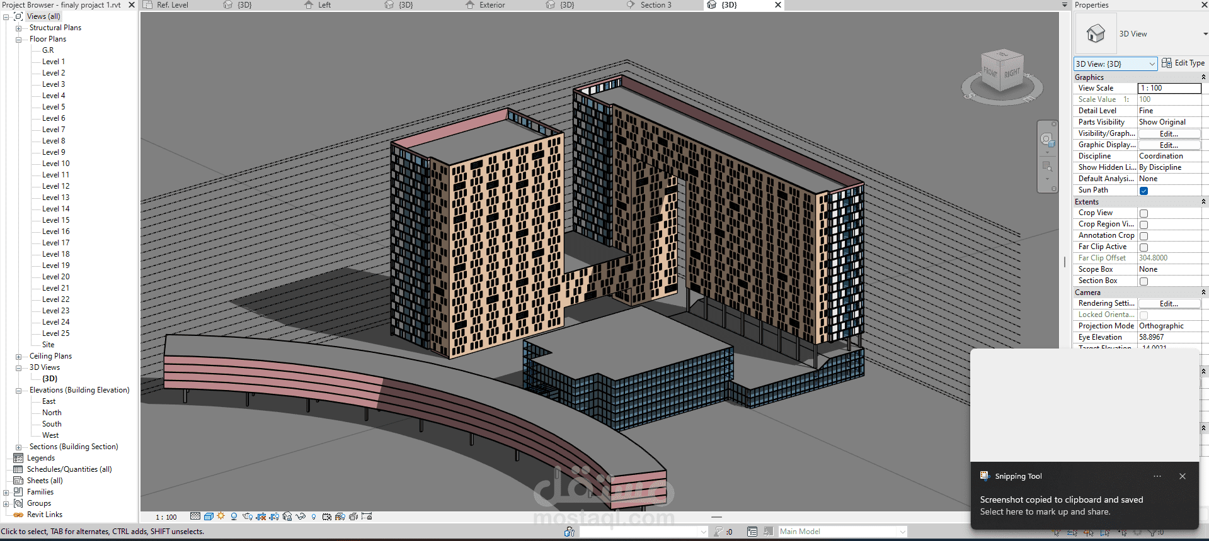Toggle the Sun Path icon in view bar
Viewport: 1209px width, 541px height.
(221, 516)
